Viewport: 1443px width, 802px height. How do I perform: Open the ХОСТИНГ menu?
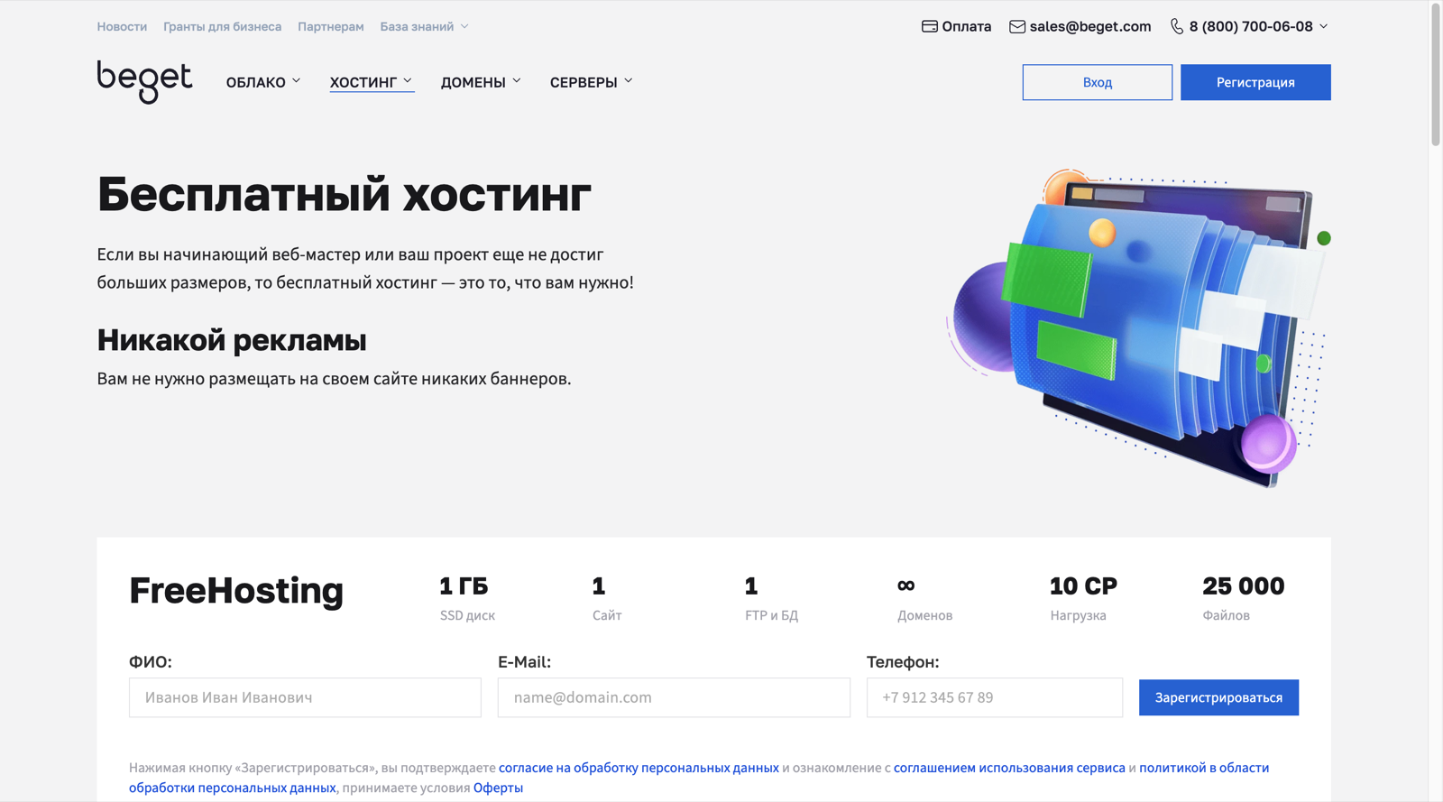coord(363,82)
